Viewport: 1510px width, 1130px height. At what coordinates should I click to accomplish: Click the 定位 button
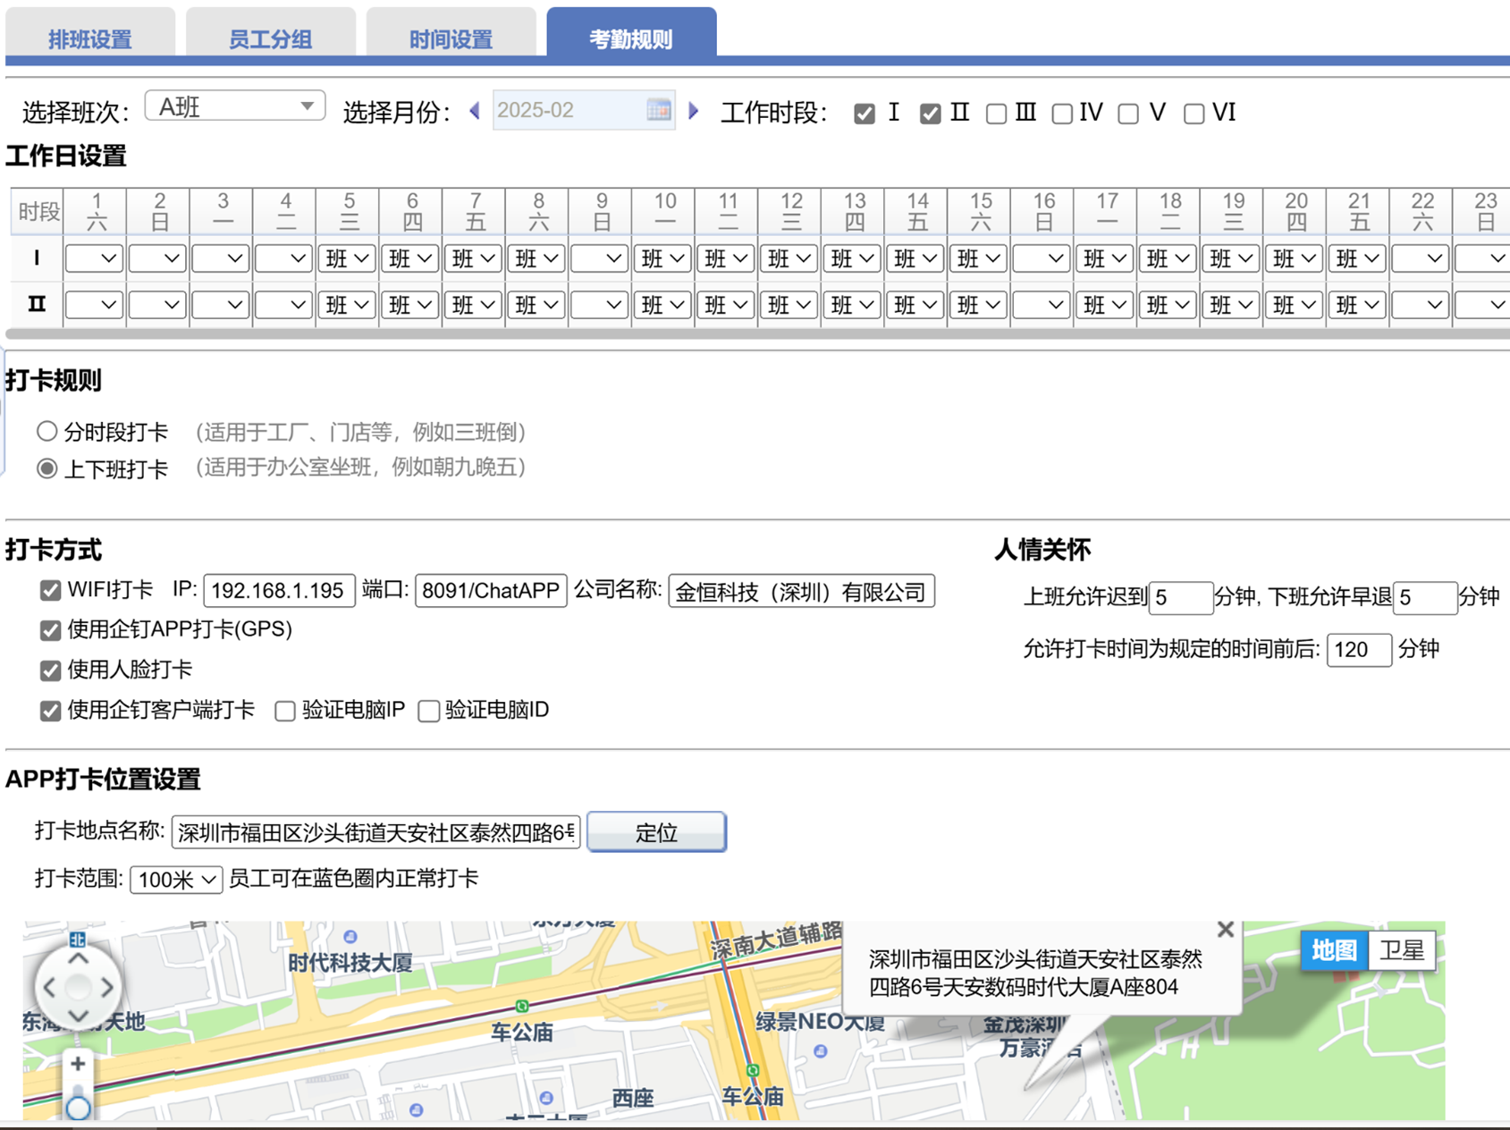656,832
